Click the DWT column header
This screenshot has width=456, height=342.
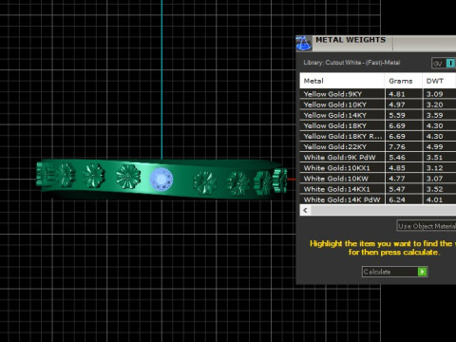click(439, 81)
